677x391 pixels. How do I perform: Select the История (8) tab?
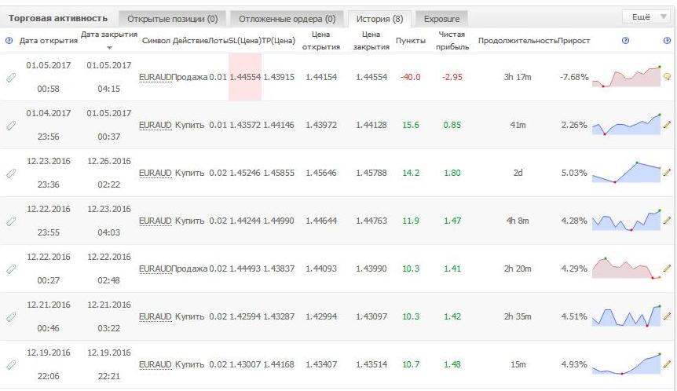(x=379, y=19)
